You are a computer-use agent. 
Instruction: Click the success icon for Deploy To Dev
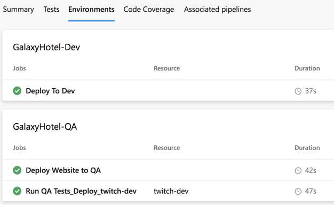click(x=17, y=91)
